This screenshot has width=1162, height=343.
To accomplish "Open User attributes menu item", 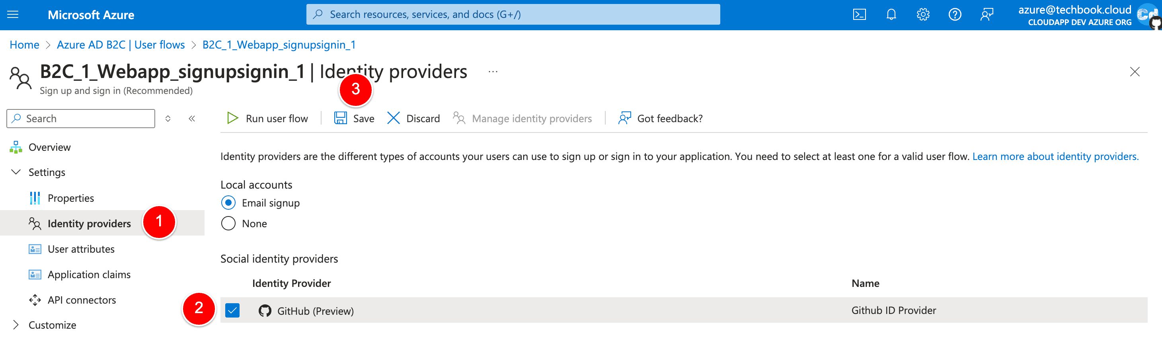I will 81,249.
